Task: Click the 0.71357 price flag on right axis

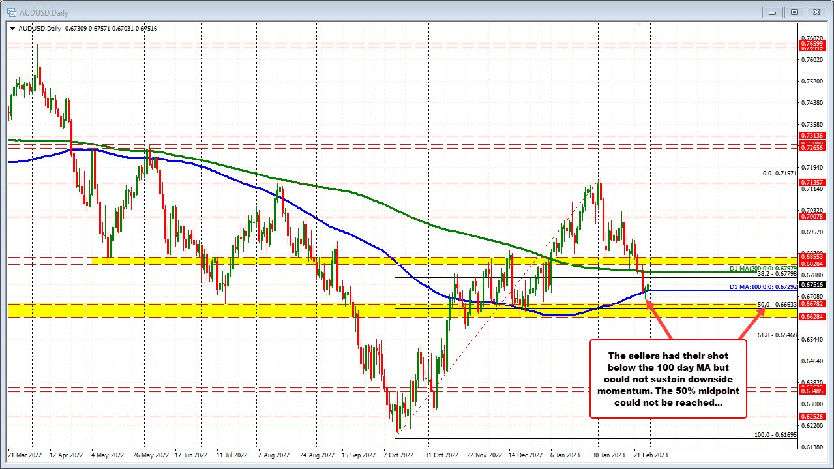Action: 811,183
